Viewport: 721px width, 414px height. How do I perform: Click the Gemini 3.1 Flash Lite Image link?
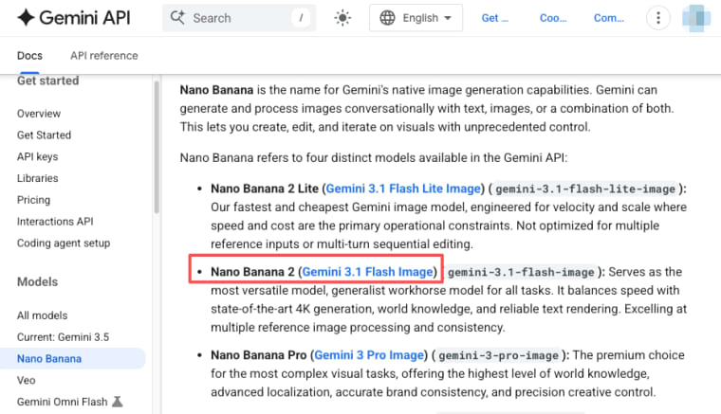point(403,189)
